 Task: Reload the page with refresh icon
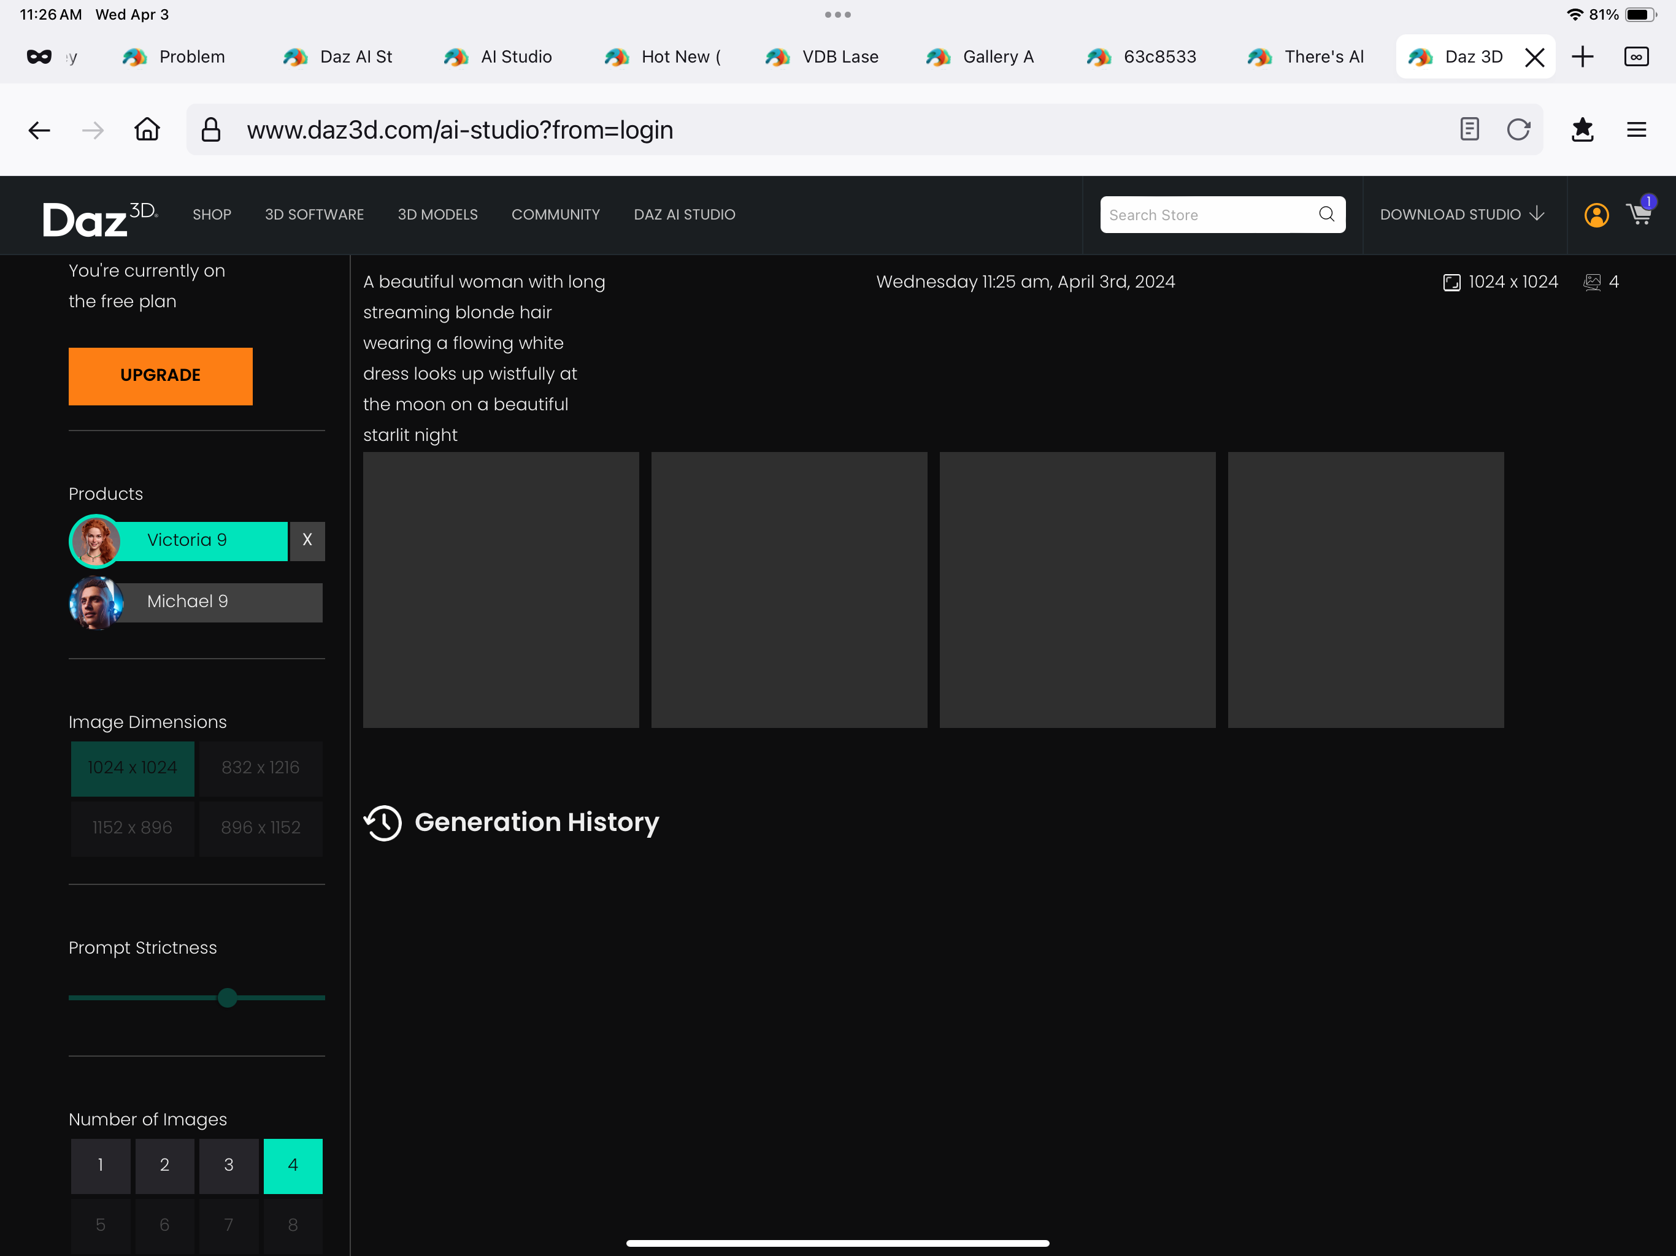pyautogui.click(x=1518, y=129)
